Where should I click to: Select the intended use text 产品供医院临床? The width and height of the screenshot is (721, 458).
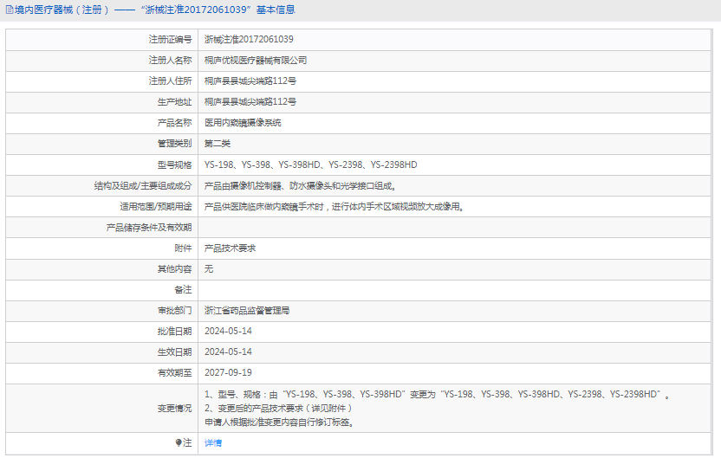pos(335,206)
